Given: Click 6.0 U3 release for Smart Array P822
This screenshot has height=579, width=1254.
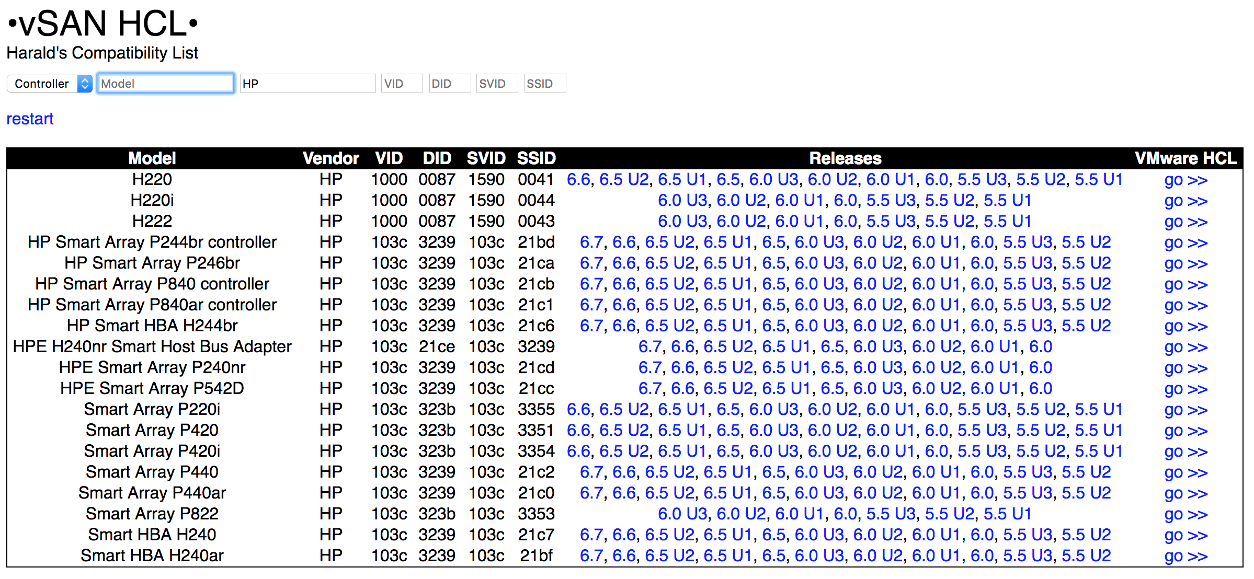Looking at the screenshot, I should [682, 514].
